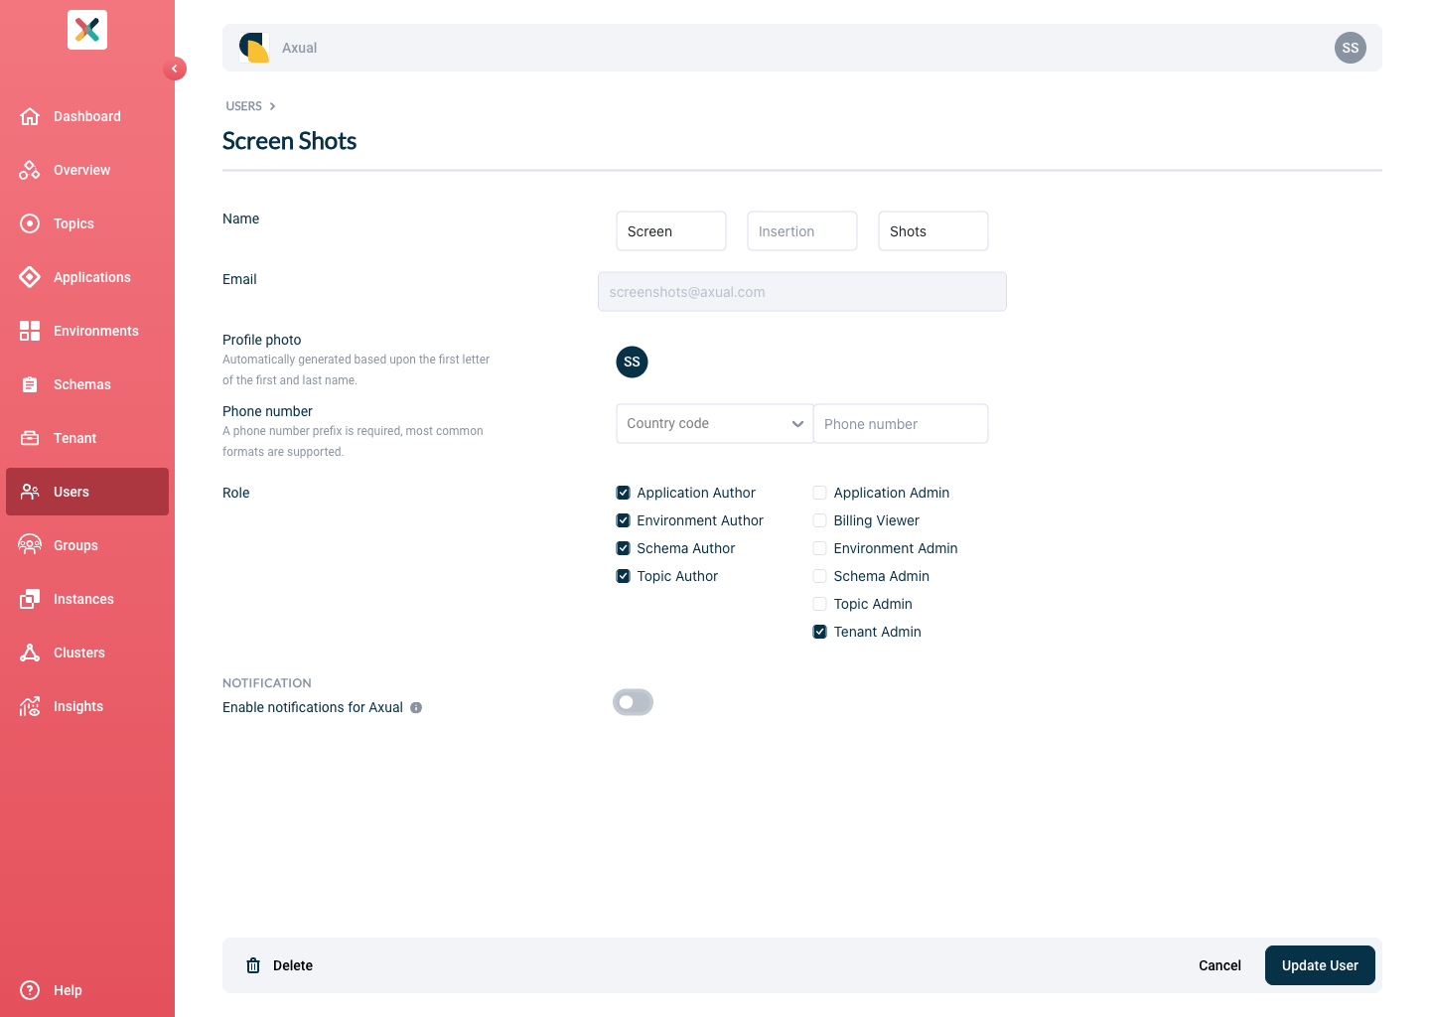Select Groups in the sidebar
The width and height of the screenshot is (1430, 1017).
pyautogui.click(x=87, y=545)
